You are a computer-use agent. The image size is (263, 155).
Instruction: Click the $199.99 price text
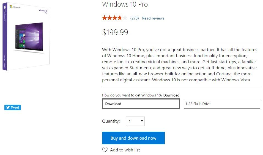tap(115, 32)
